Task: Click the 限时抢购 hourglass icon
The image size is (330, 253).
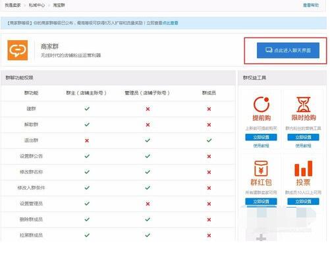Action: click(x=304, y=104)
